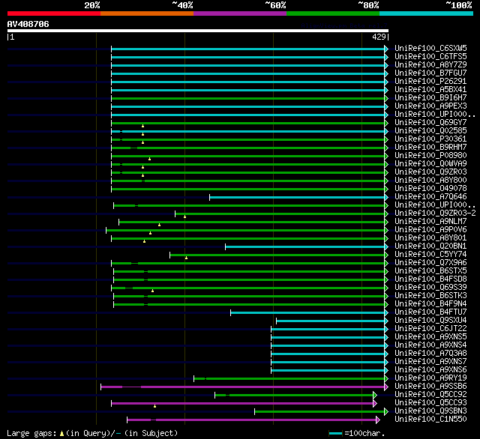Click the cyan alignment bar of UniRef100_A7Q646
Image resolution: width=480 pixels, height=439 pixels.
[x=297, y=198]
